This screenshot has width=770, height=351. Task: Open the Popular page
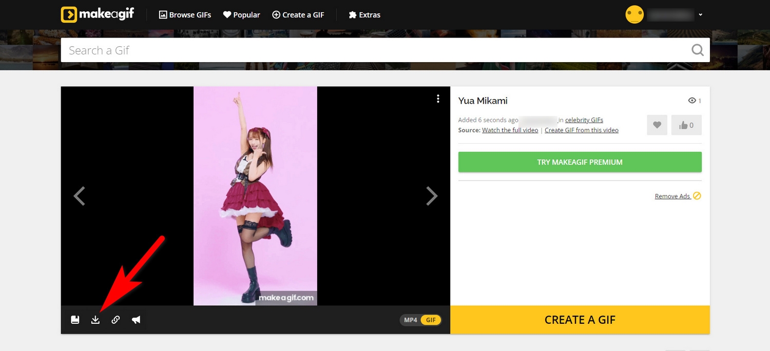[x=241, y=15]
